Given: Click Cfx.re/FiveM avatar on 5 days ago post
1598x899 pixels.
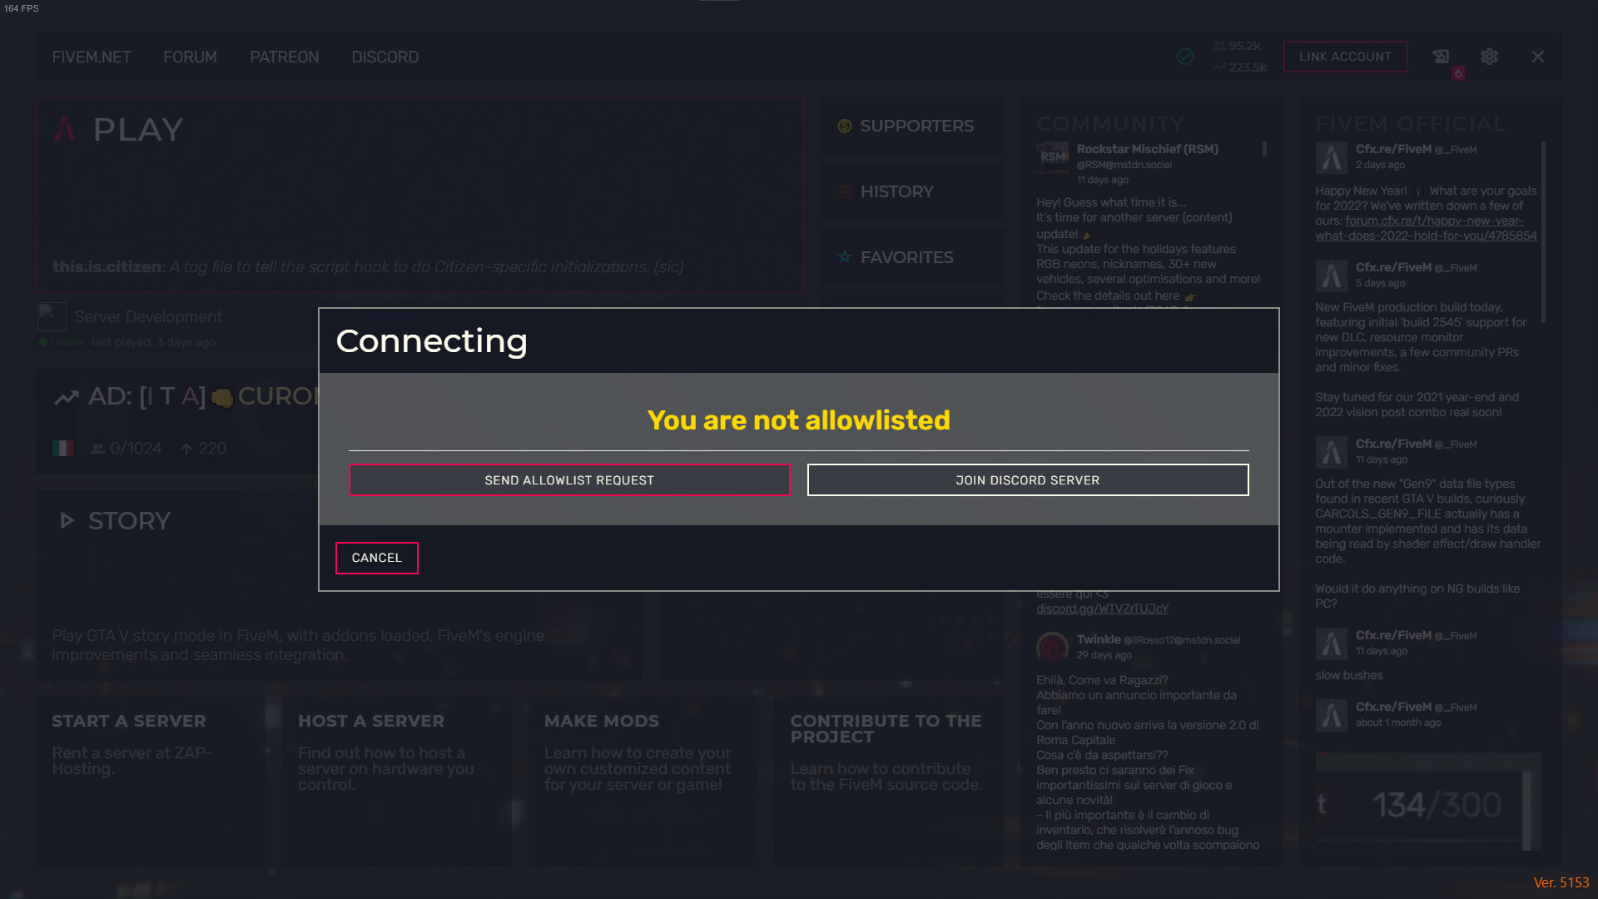Looking at the screenshot, I should (1331, 276).
